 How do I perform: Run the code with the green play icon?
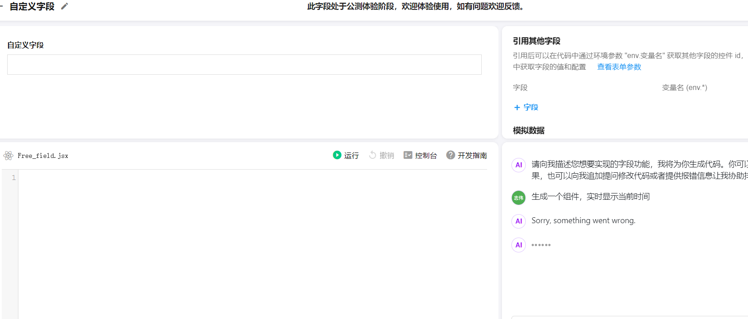tap(337, 155)
